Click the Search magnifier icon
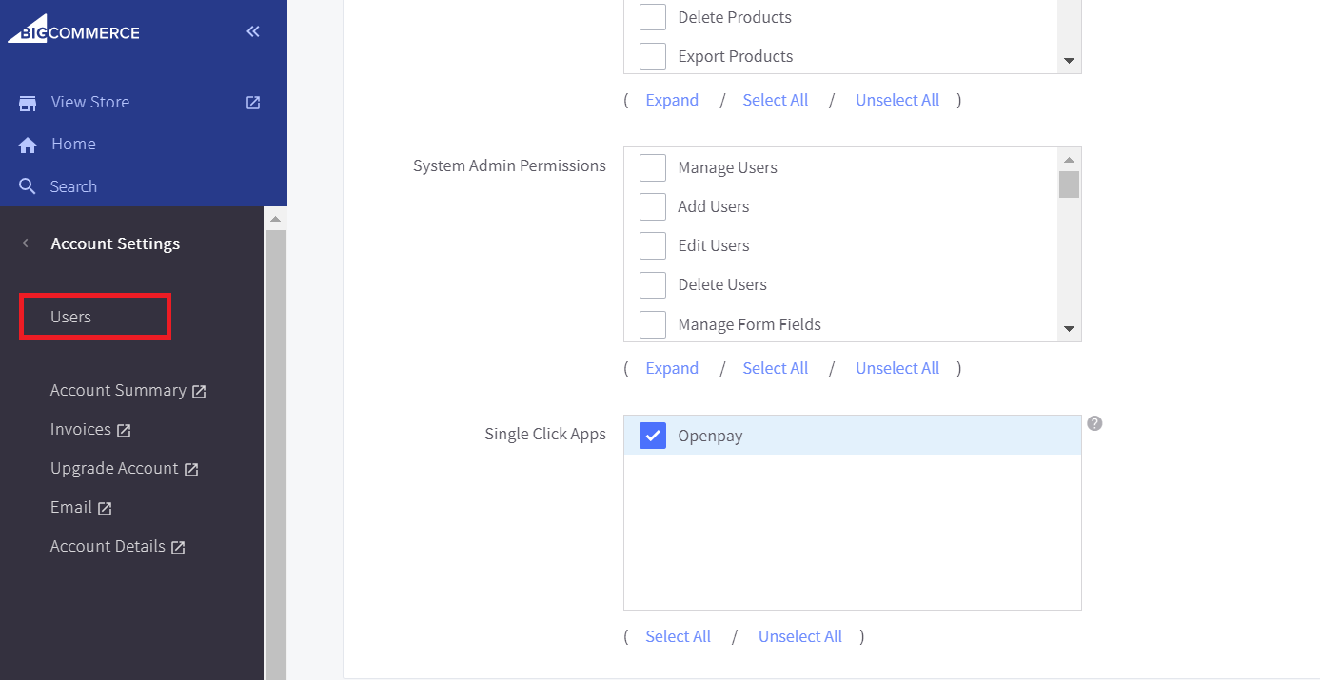1320x680 pixels. tap(28, 186)
